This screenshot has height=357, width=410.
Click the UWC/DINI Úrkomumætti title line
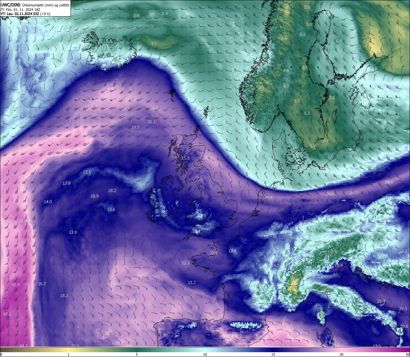coord(35,5)
